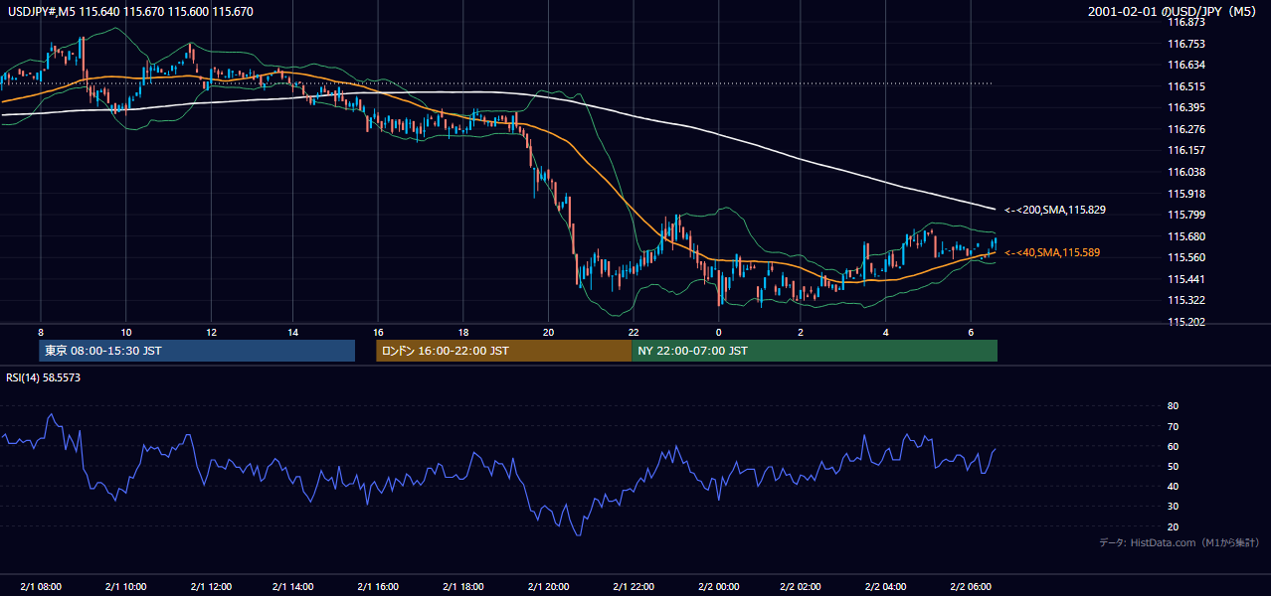Click price level 115.560 on the axis
The height and width of the screenshot is (596, 1271).
1185,257
